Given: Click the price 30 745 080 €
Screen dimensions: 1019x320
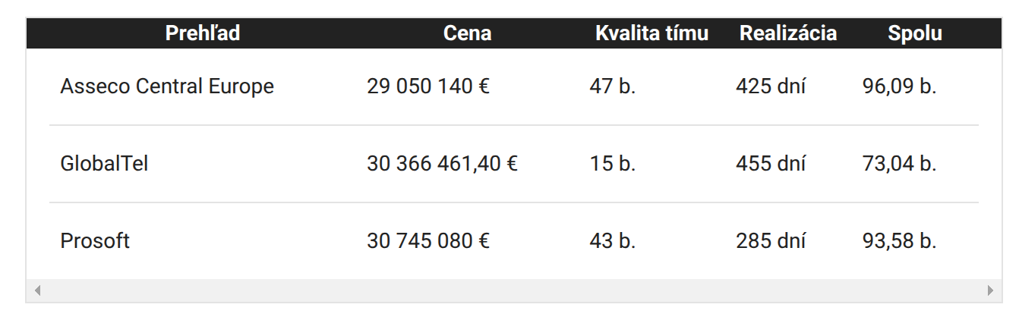Looking at the screenshot, I should (x=428, y=241).
